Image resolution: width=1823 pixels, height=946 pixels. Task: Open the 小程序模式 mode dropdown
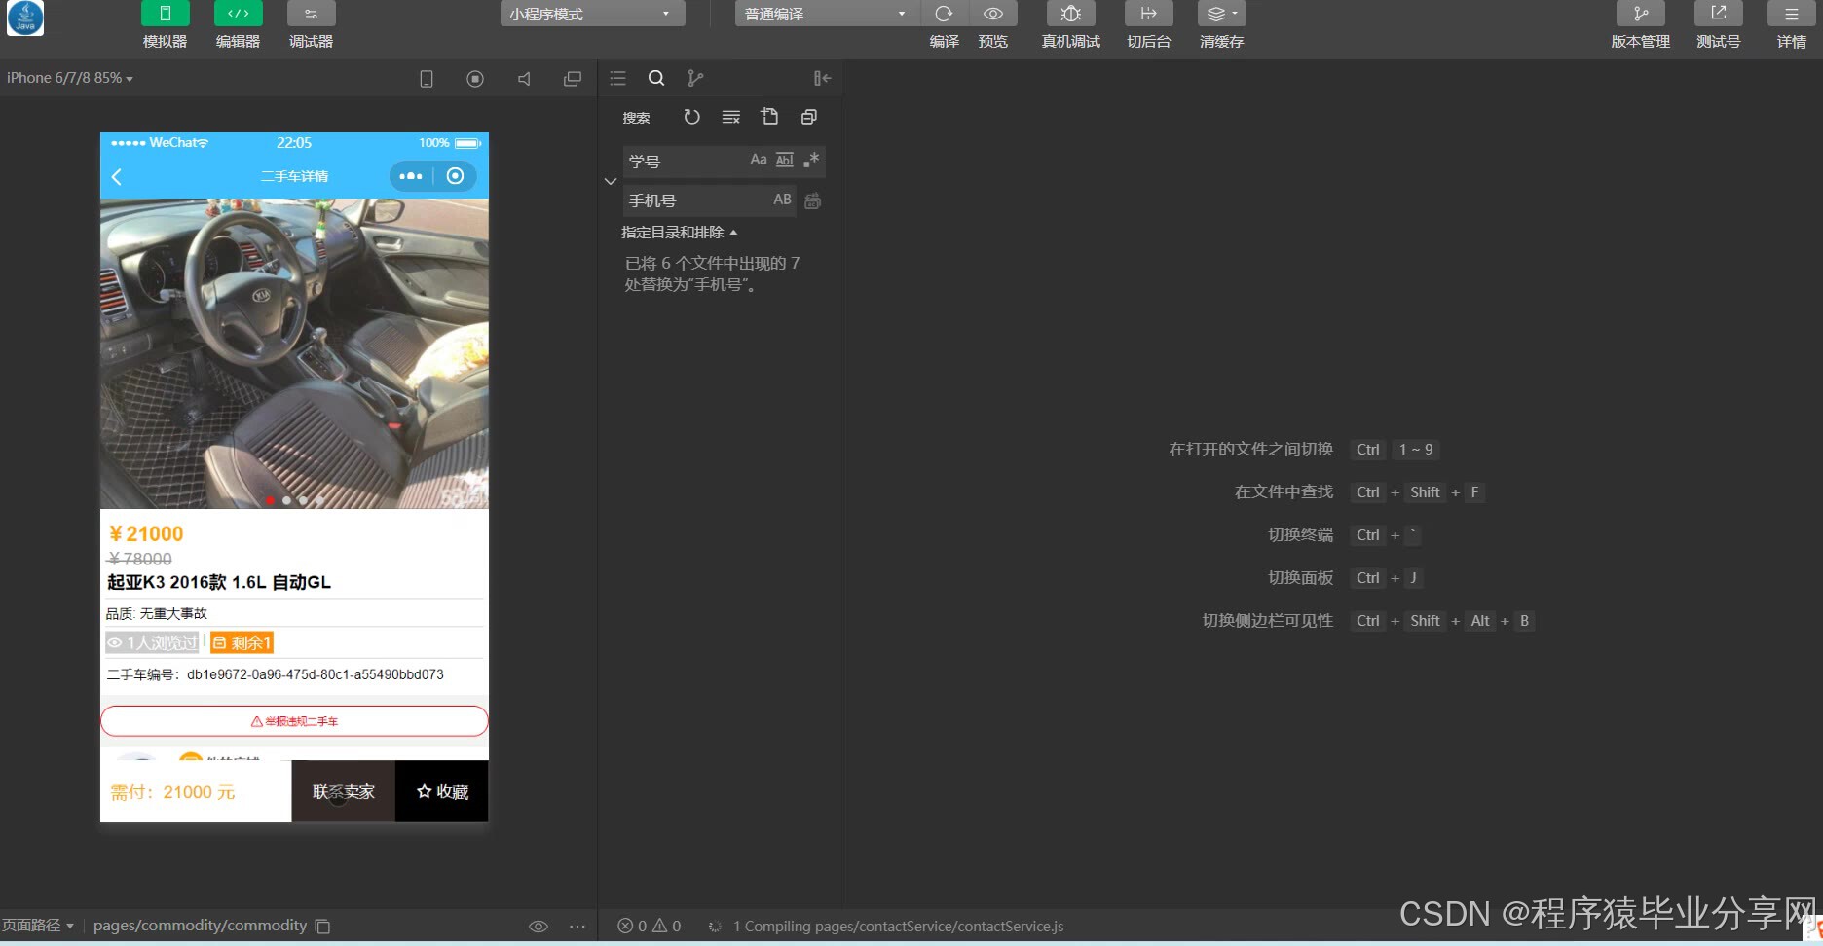592,14
